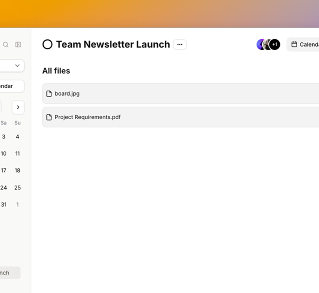319x293 pixels.
Task: Open project options via the ellipsis menu
Action: tap(180, 44)
